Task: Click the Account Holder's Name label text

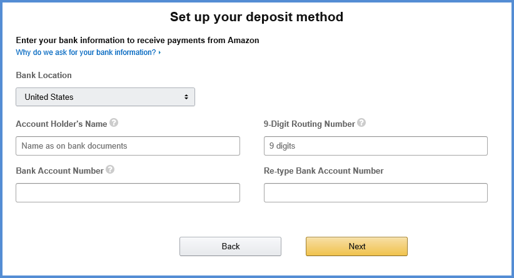Action: [61, 124]
